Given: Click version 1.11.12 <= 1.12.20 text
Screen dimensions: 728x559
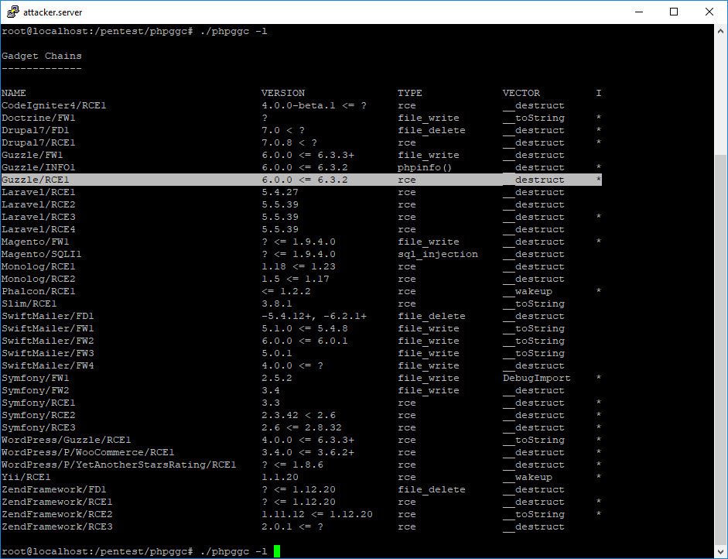Looking at the screenshot, I should pyautogui.click(x=317, y=514).
